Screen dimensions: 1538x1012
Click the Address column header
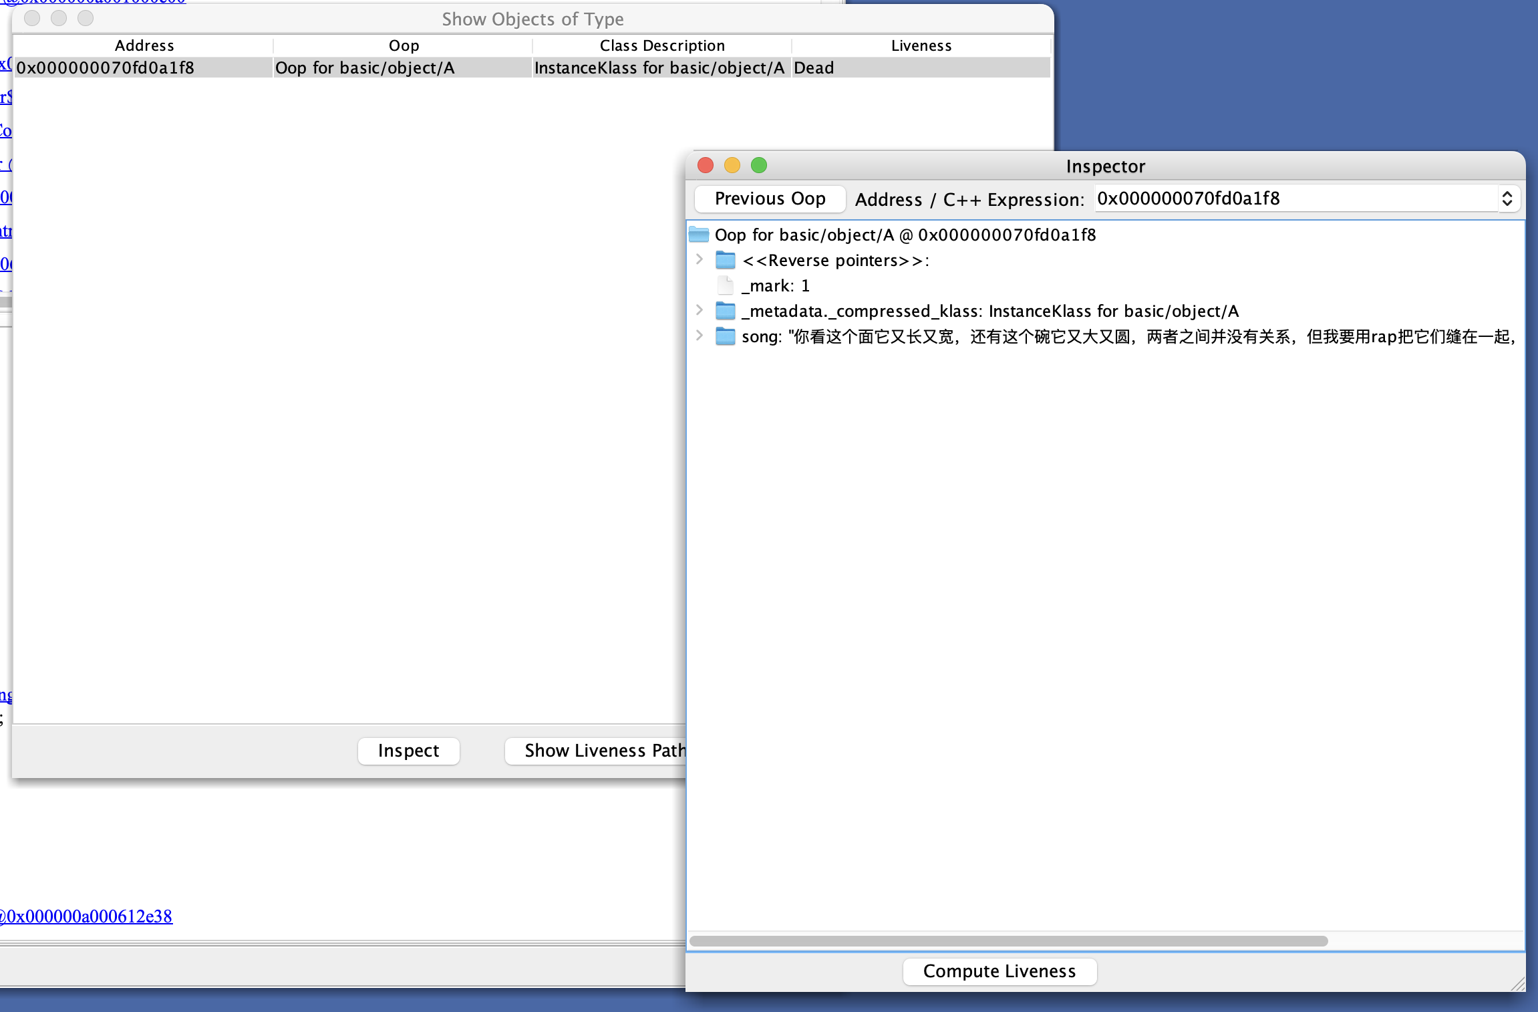coord(144,45)
